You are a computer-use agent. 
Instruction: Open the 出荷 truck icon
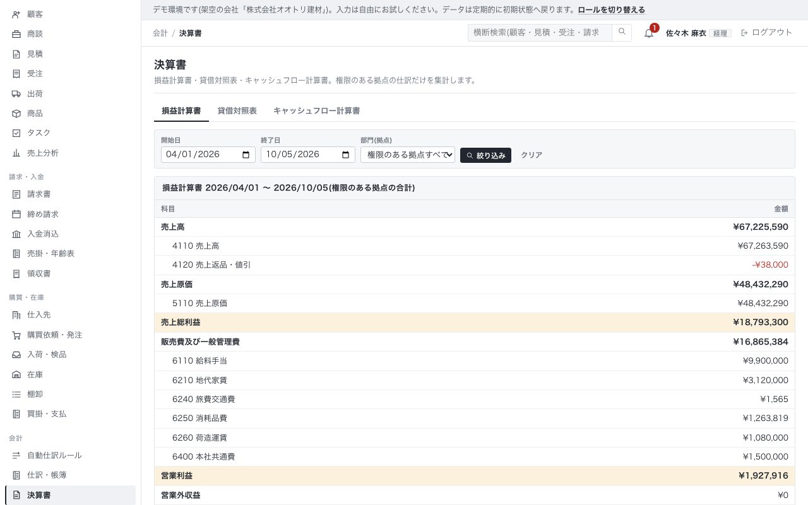[x=16, y=94]
